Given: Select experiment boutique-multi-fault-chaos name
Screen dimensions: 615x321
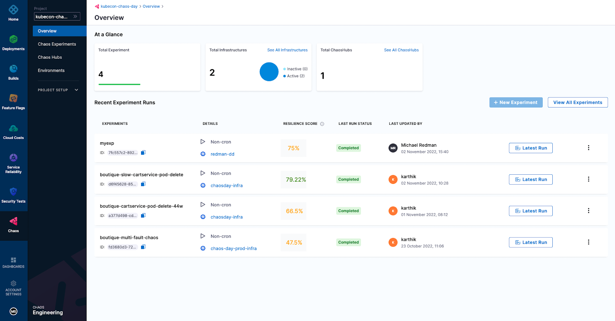Looking at the screenshot, I should pos(129,238).
